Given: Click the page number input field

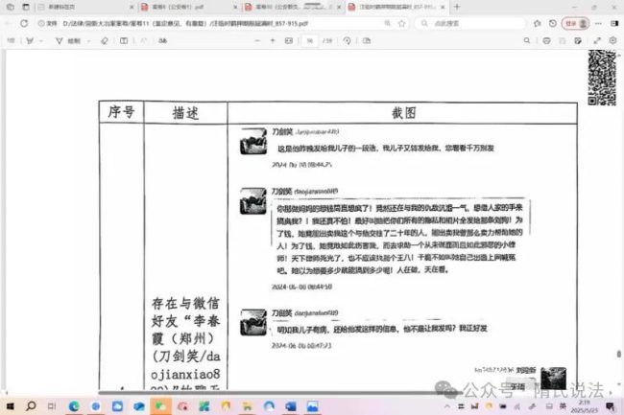Looking at the screenshot, I should click(x=309, y=41).
